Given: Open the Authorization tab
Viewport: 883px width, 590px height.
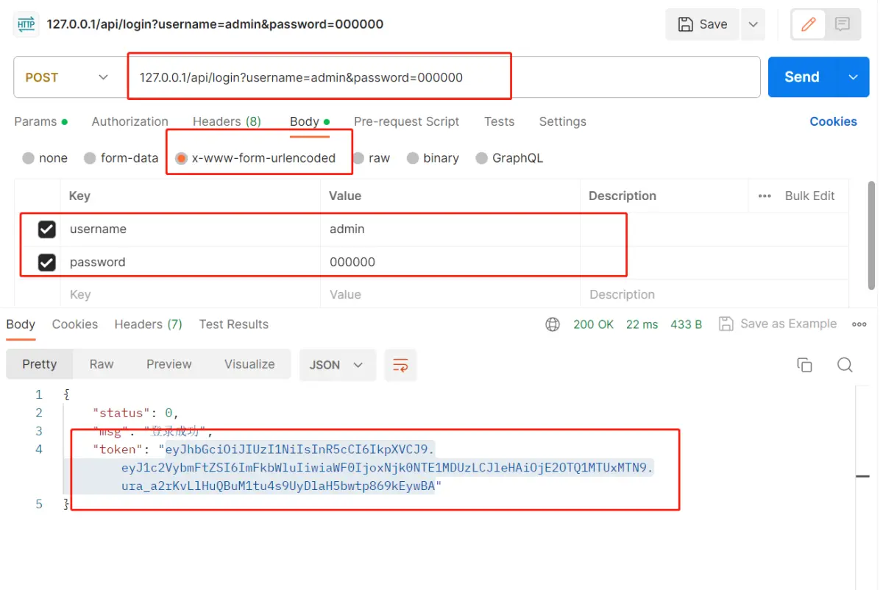Looking at the screenshot, I should pos(130,122).
